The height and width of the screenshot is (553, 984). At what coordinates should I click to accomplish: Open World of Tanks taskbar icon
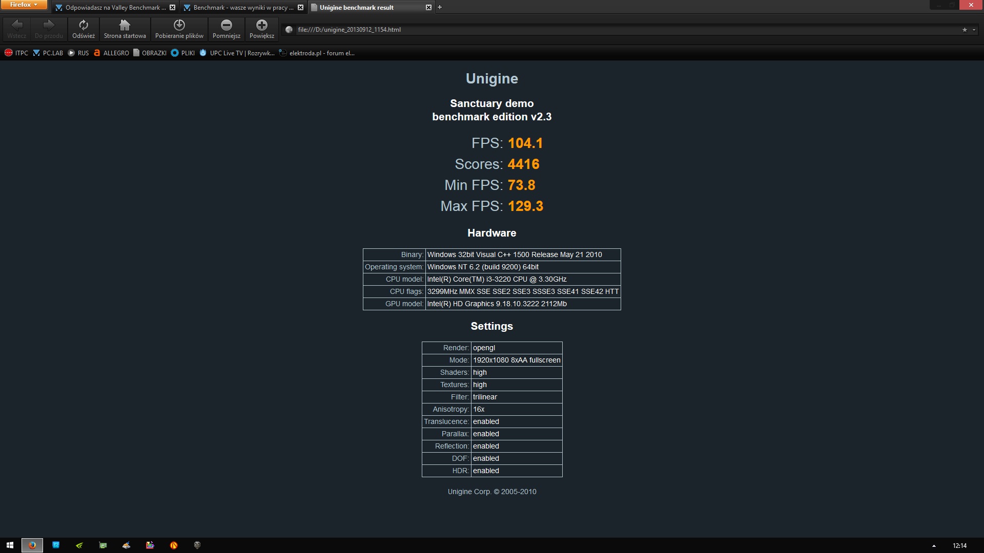pyautogui.click(x=197, y=545)
